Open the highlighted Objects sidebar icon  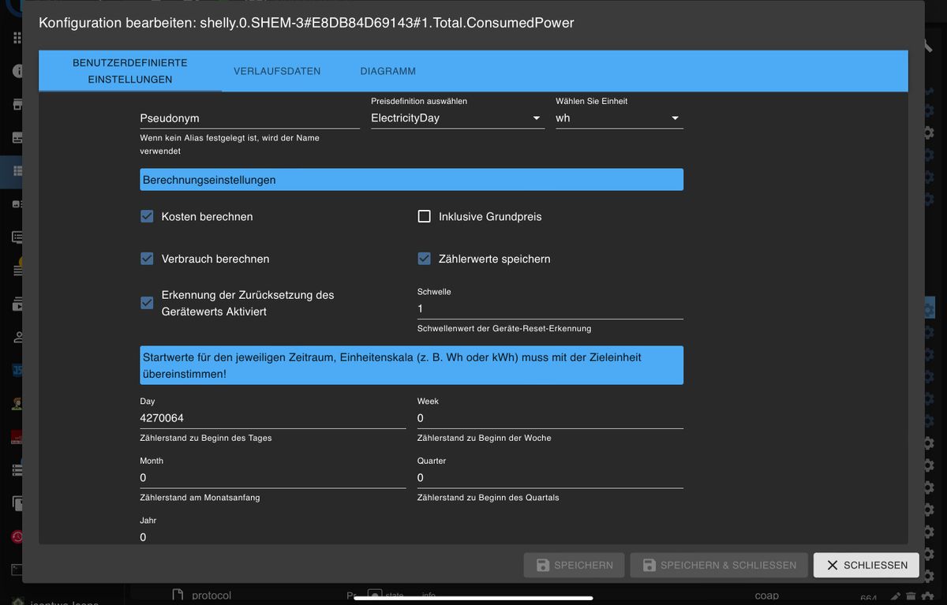tap(17, 171)
